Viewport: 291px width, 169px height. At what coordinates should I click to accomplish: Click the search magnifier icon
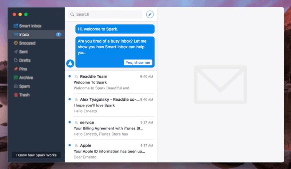tap(72, 15)
